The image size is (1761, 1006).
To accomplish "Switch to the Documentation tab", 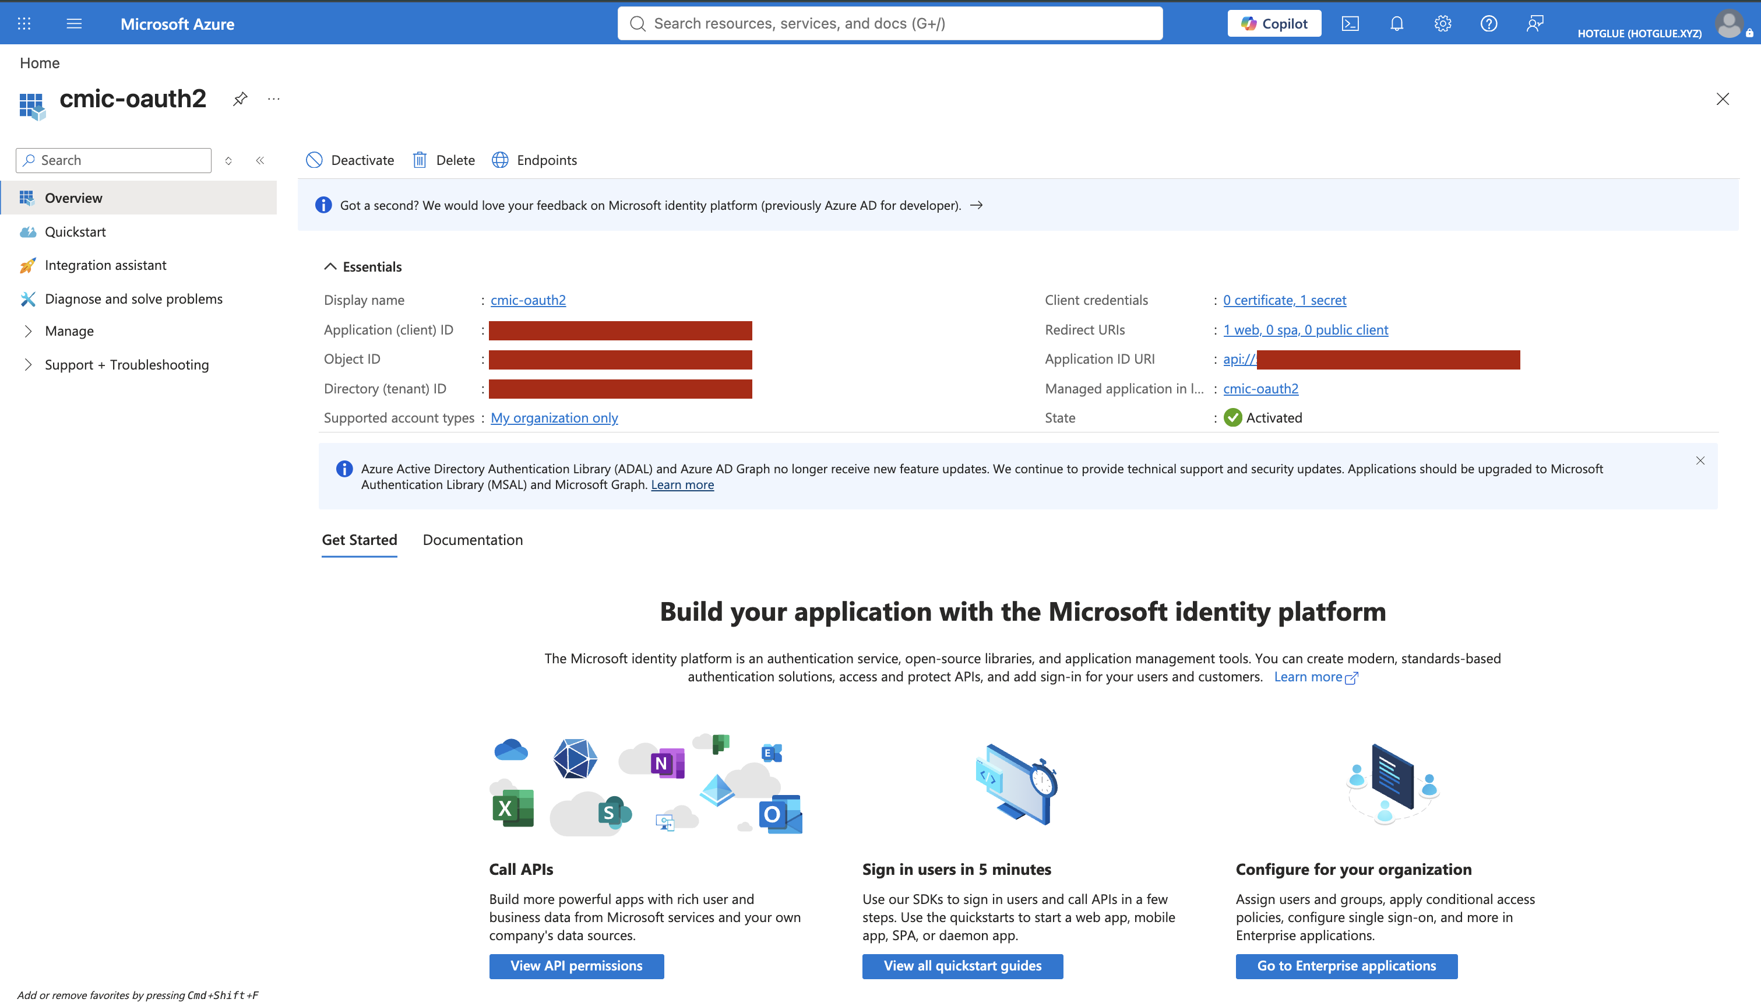I will point(473,540).
